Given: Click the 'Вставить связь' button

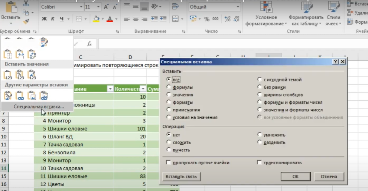Looking at the screenshot, I should (x=181, y=177).
